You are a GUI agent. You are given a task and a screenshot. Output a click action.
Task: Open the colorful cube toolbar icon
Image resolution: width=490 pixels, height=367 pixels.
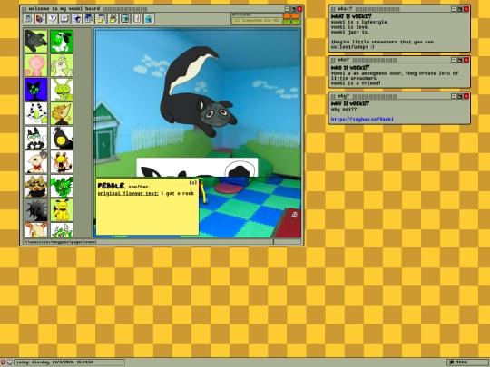pos(40,19)
